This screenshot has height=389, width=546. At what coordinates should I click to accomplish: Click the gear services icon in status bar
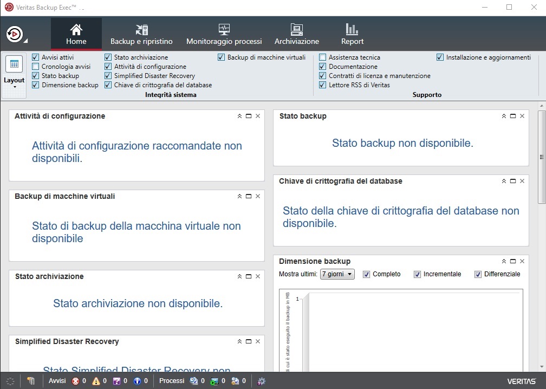261,381
